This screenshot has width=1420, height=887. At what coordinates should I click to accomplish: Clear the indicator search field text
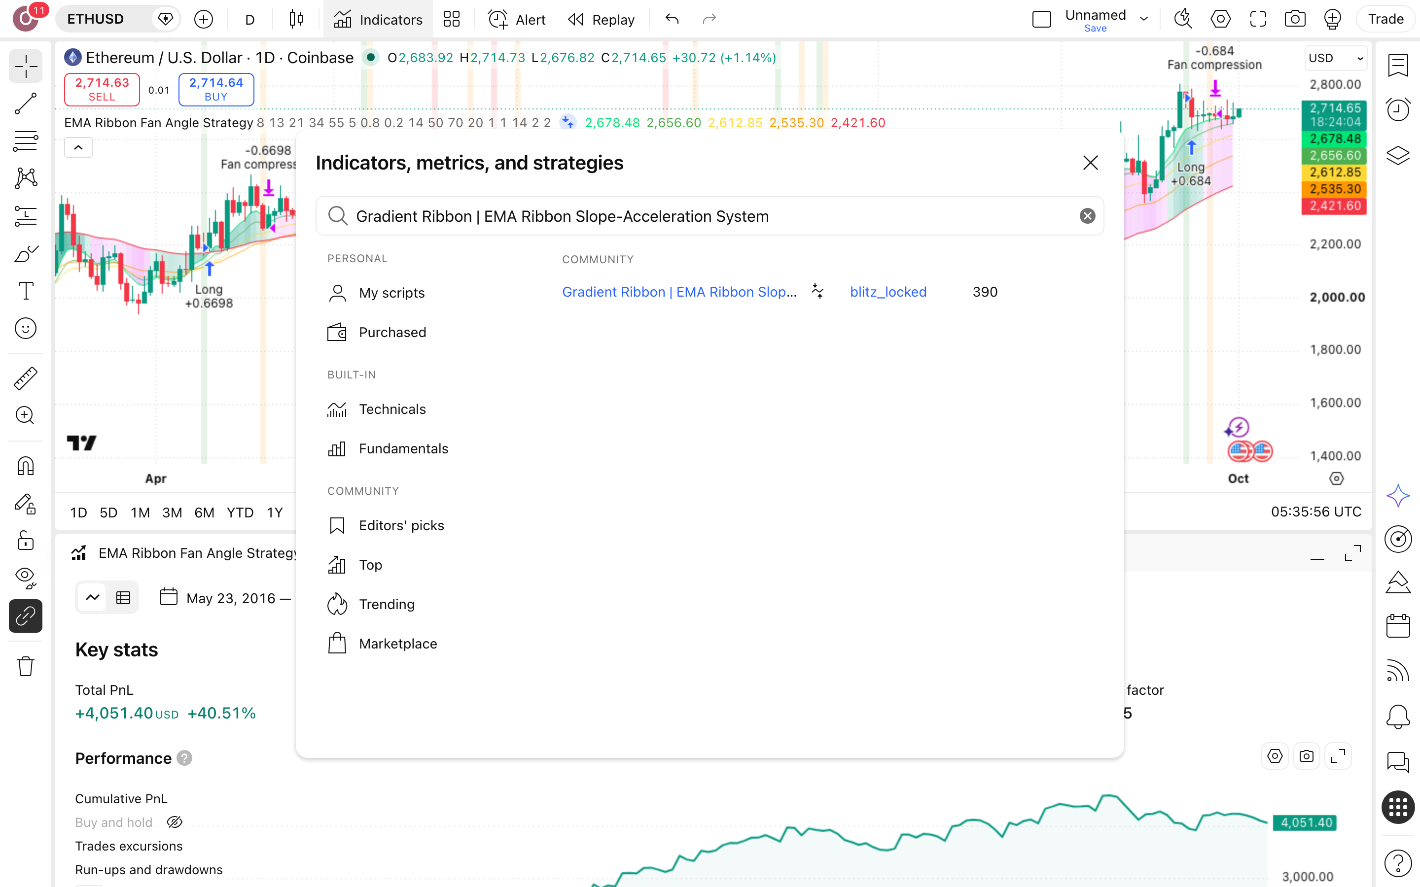(x=1087, y=216)
